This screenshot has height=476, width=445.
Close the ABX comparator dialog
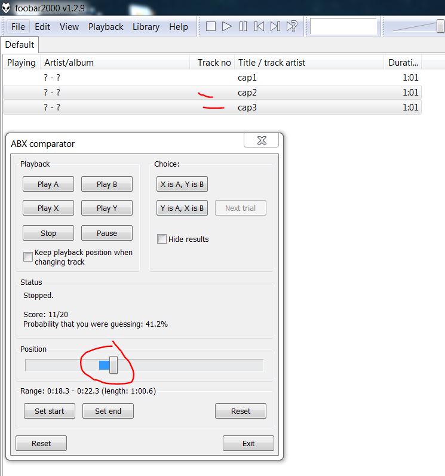click(262, 140)
